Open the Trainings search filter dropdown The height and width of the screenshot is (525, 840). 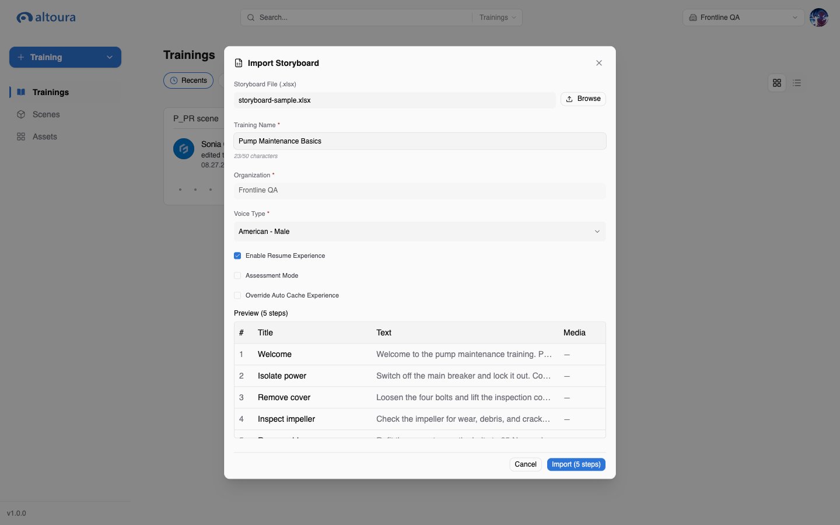tap(498, 17)
